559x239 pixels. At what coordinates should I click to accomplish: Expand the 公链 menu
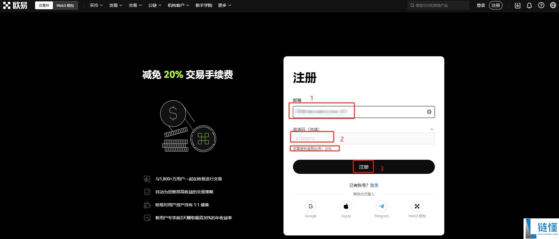(x=155, y=5)
